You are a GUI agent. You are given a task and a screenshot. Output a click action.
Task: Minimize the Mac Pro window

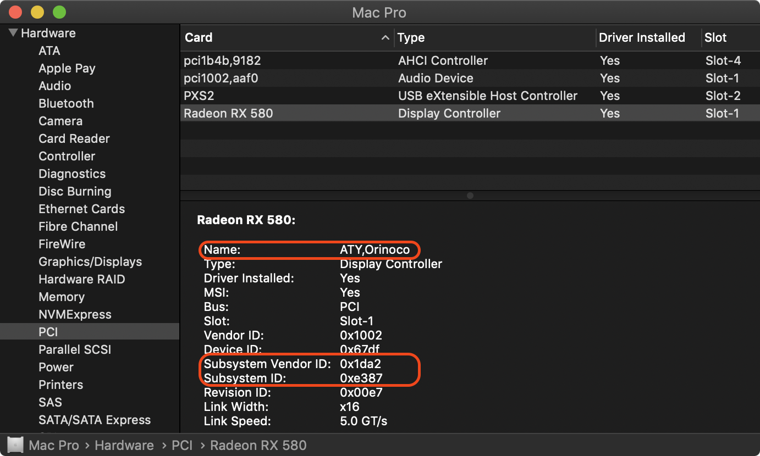click(37, 12)
